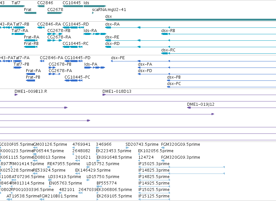Click EST EK146429.5prime
This screenshot has width=276, height=201.
93,171
